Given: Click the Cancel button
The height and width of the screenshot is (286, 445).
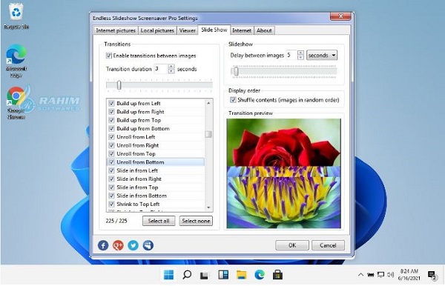Looking at the screenshot, I should [x=328, y=245].
